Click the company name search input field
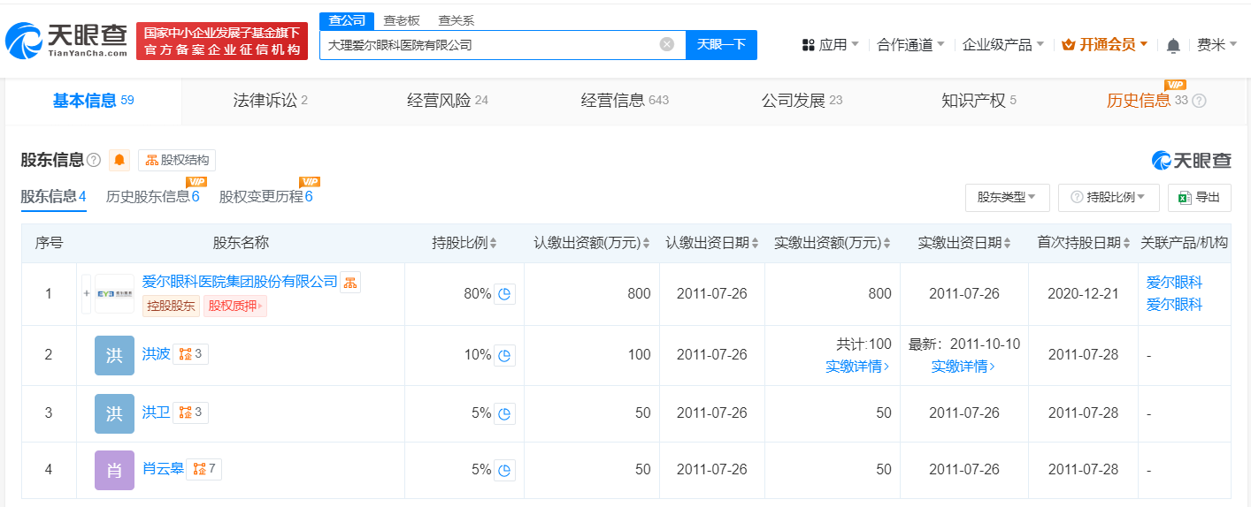1251x507 pixels. point(491,44)
